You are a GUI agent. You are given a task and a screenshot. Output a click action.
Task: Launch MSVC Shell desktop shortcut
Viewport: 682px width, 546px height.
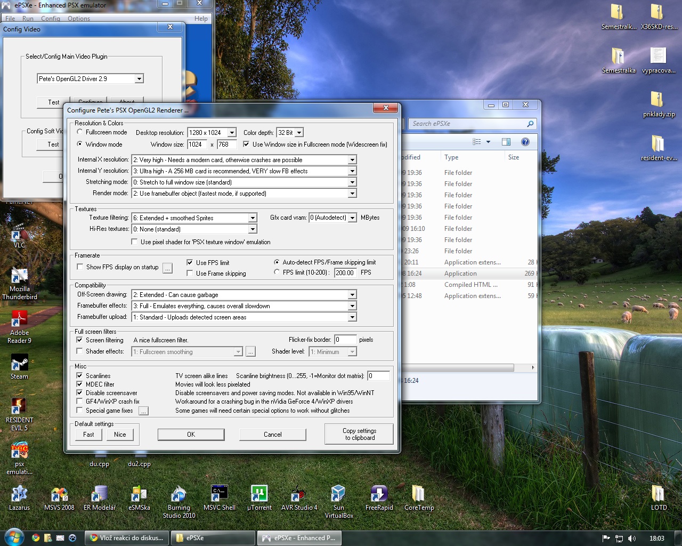219,498
